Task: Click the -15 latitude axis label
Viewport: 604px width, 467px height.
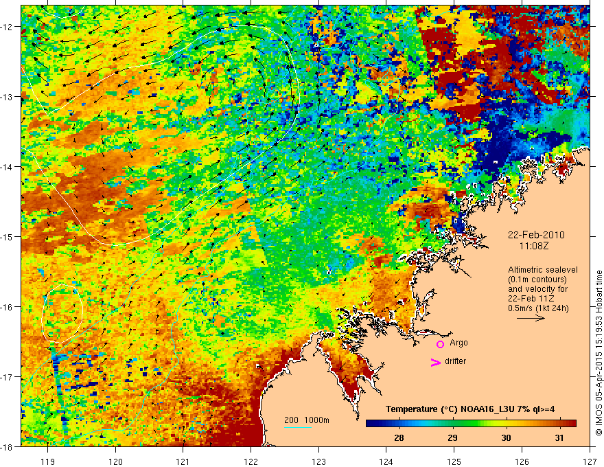Action: pyautogui.click(x=8, y=236)
